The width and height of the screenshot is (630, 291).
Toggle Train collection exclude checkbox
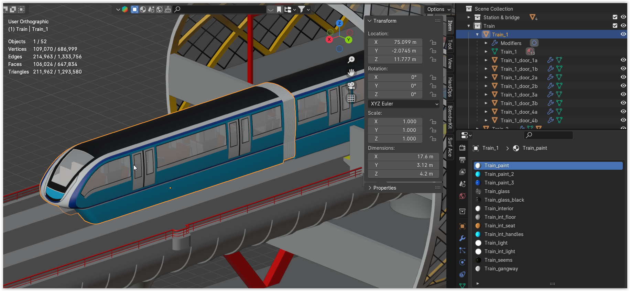[x=615, y=26]
